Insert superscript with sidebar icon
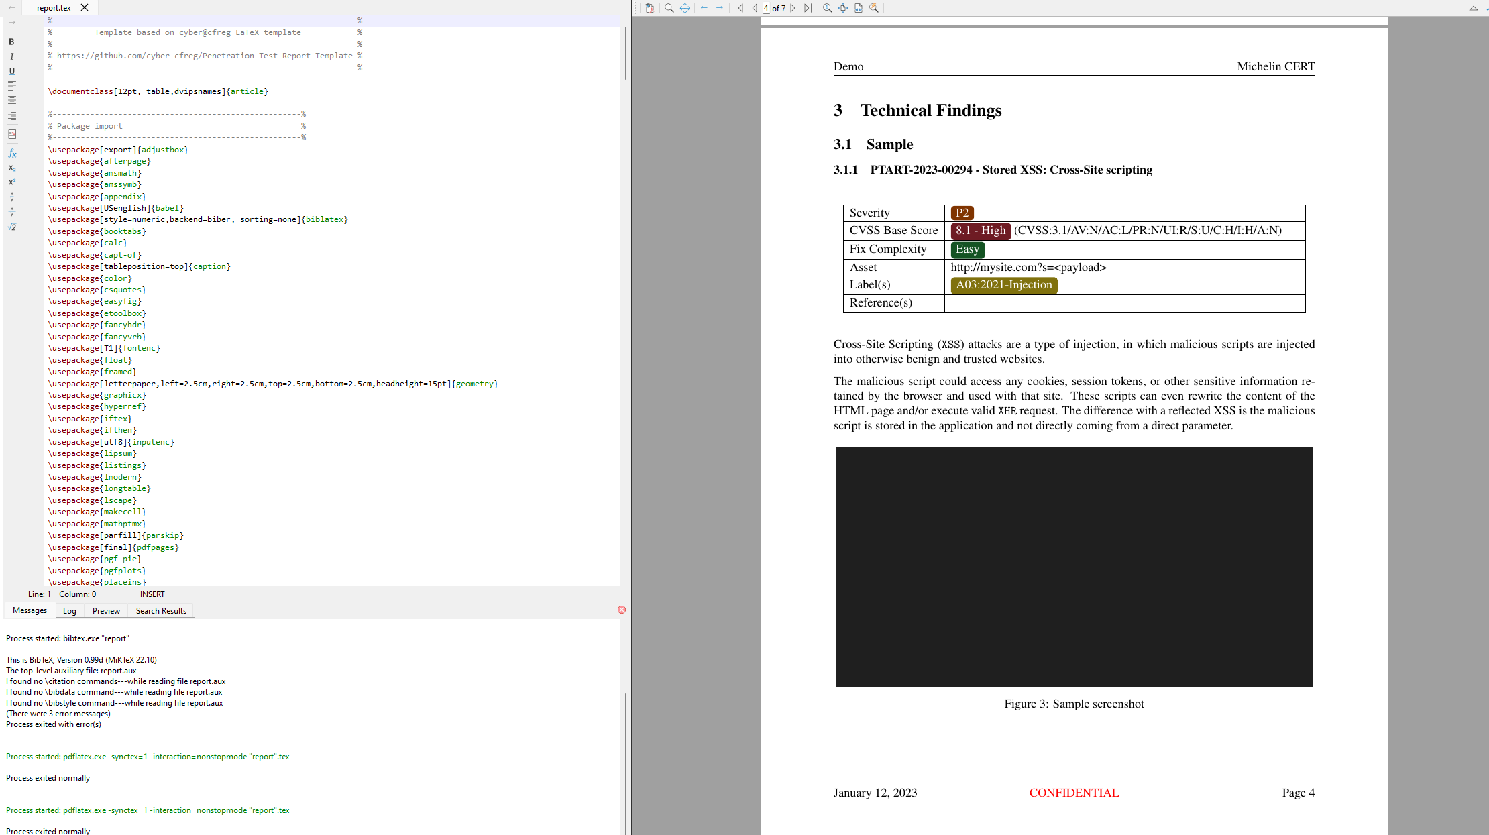 (12, 182)
